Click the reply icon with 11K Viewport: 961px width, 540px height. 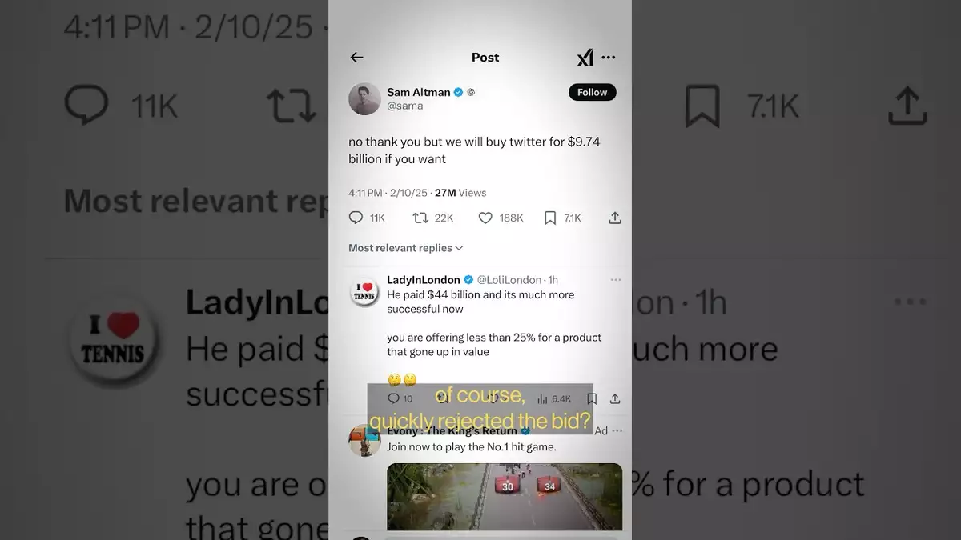click(x=357, y=218)
